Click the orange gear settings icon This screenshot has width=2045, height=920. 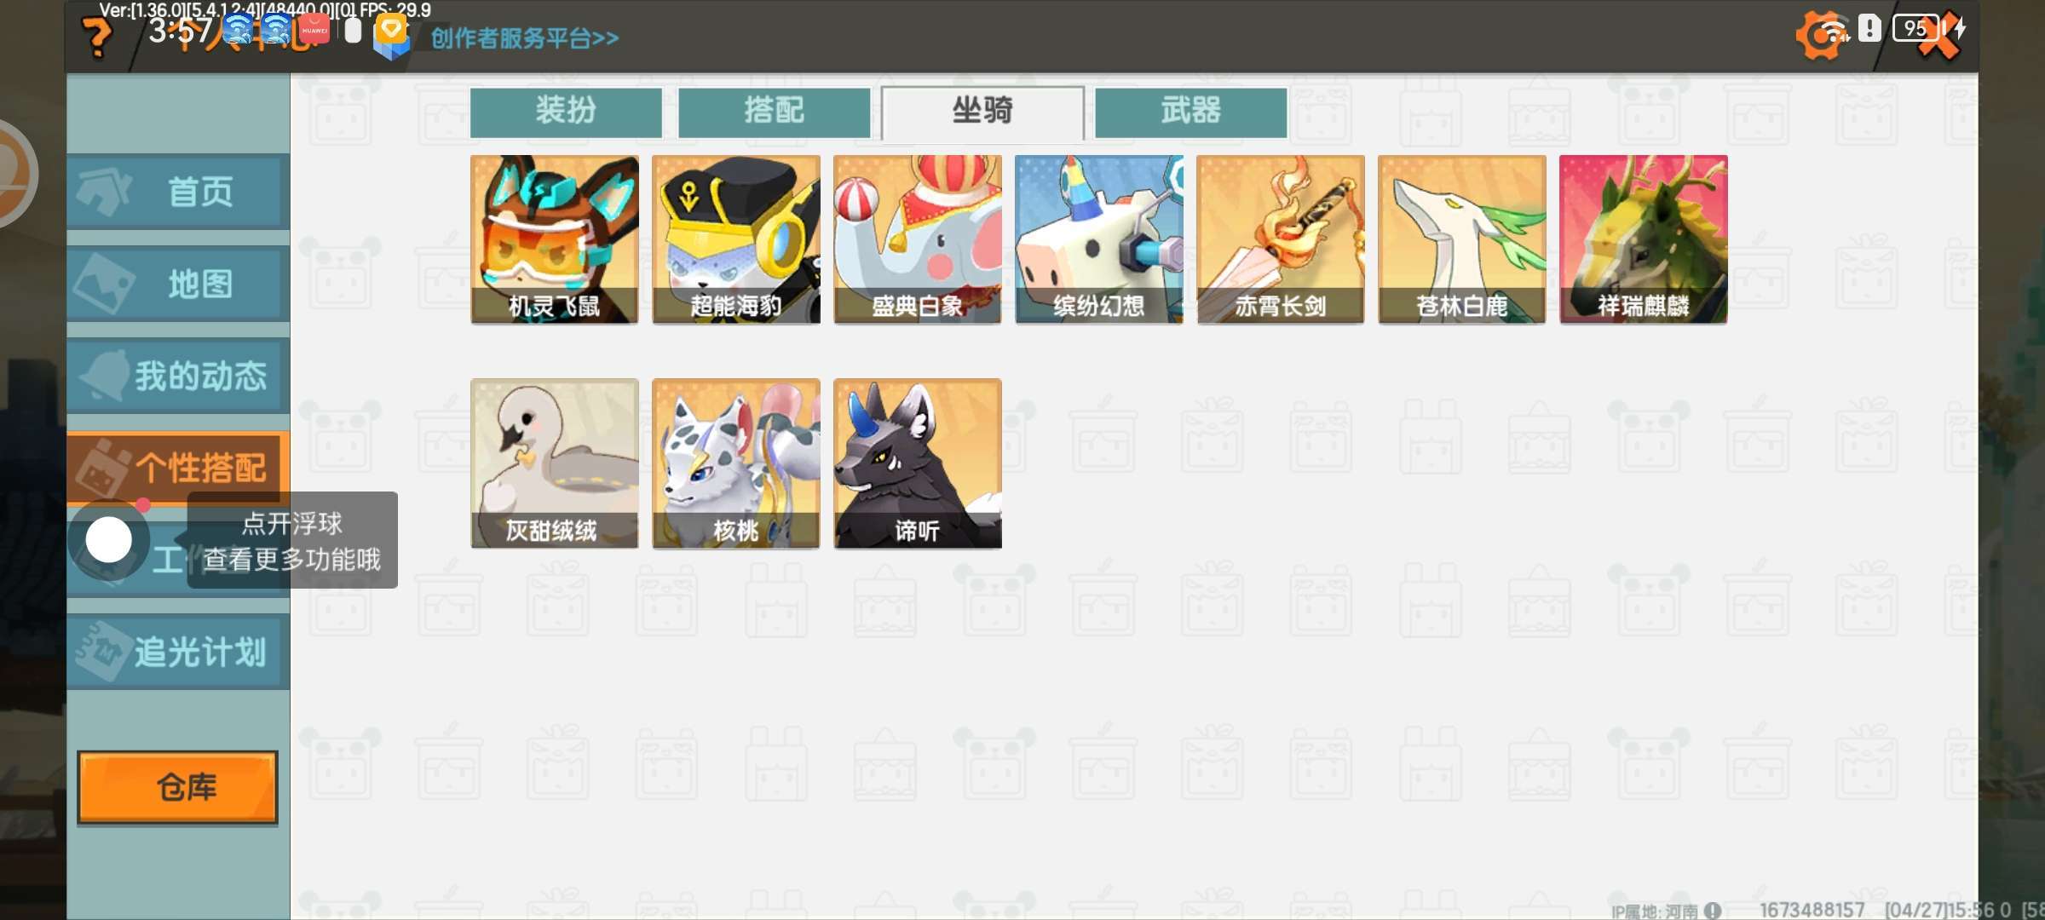coord(1821,34)
